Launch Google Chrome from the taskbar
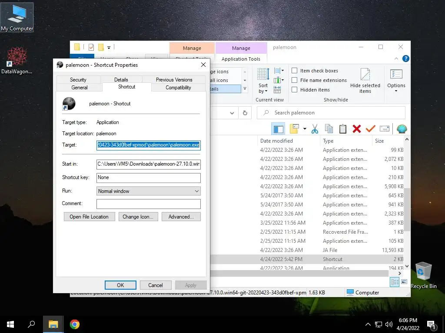The height and width of the screenshot is (333, 445). click(75, 324)
